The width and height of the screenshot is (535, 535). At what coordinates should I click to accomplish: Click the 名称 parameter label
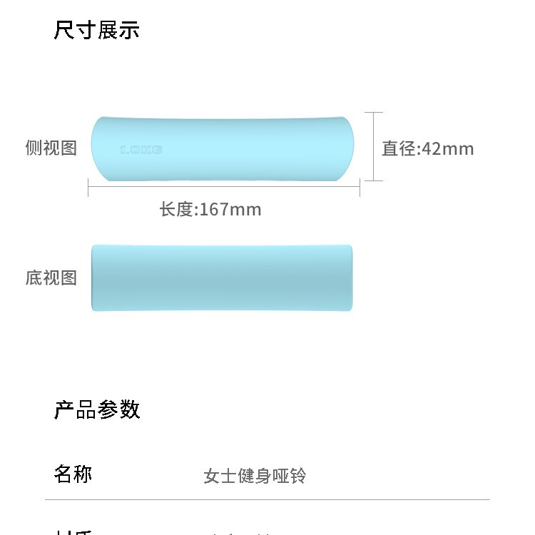[x=73, y=474]
